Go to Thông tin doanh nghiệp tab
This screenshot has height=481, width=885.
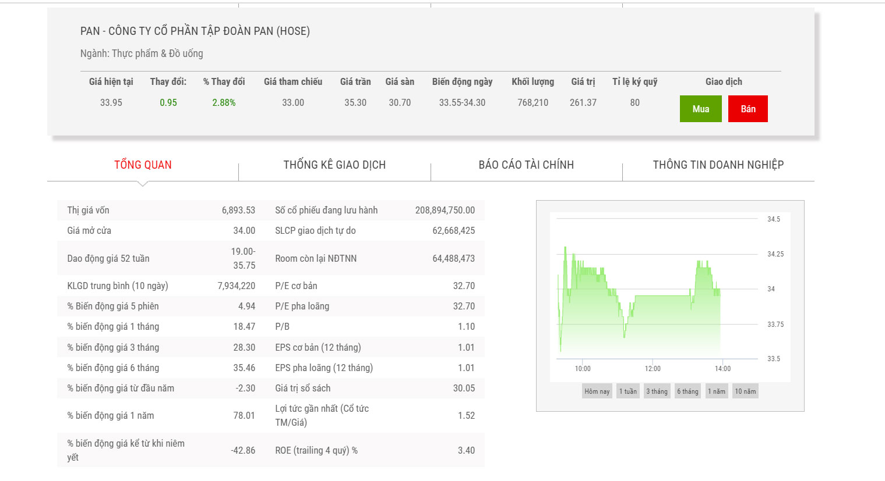click(x=718, y=165)
